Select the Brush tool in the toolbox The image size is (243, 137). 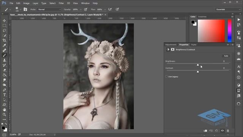point(4,55)
